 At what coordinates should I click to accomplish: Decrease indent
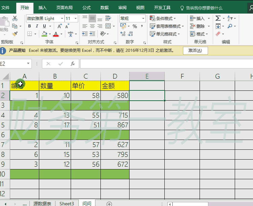pos(85,34)
